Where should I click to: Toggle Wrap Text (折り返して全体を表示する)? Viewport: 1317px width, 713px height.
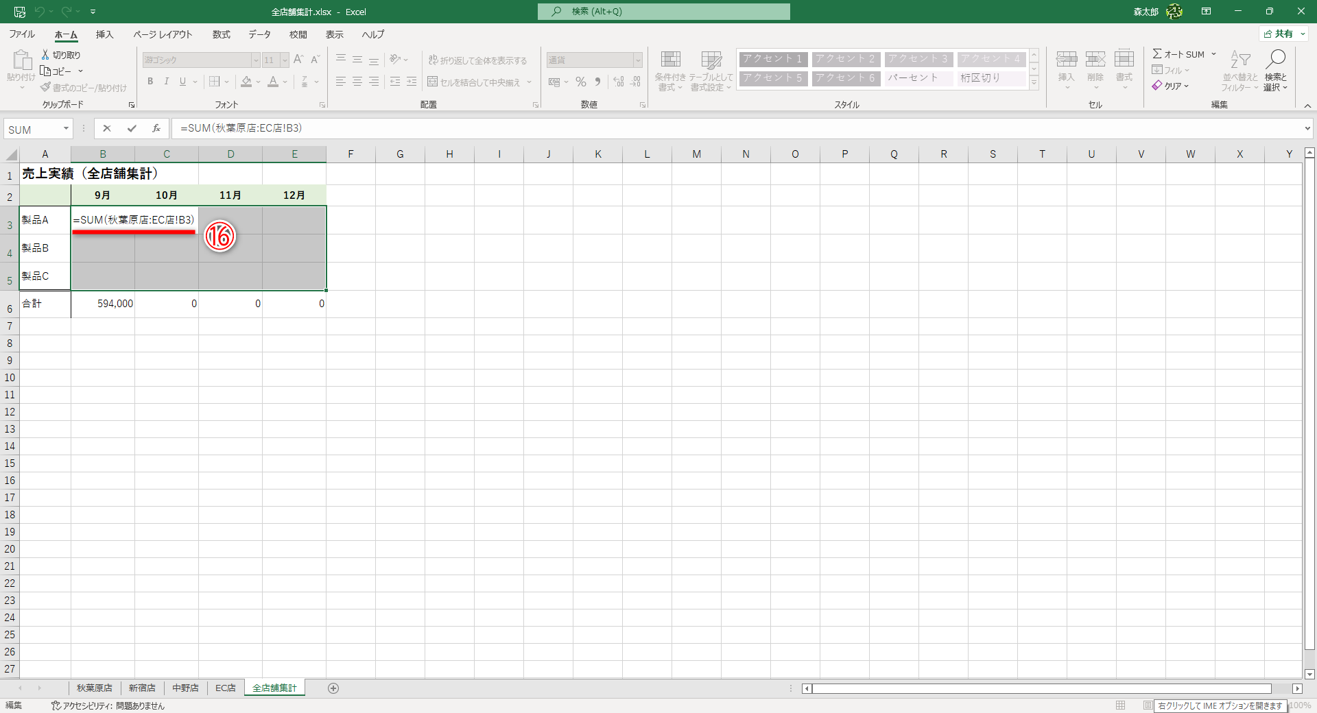pyautogui.click(x=479, y=60)
